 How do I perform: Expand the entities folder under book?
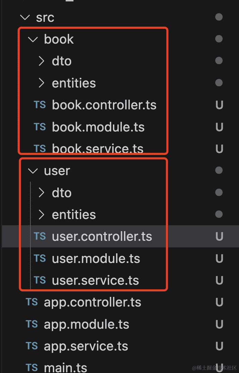[x=41, y=83]
